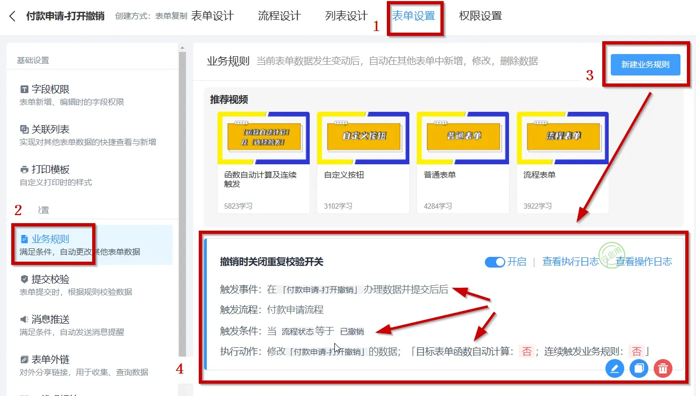Open the 自定义按钮 video thumbnail
Screen dimensions: 696x396
point(363,138)
